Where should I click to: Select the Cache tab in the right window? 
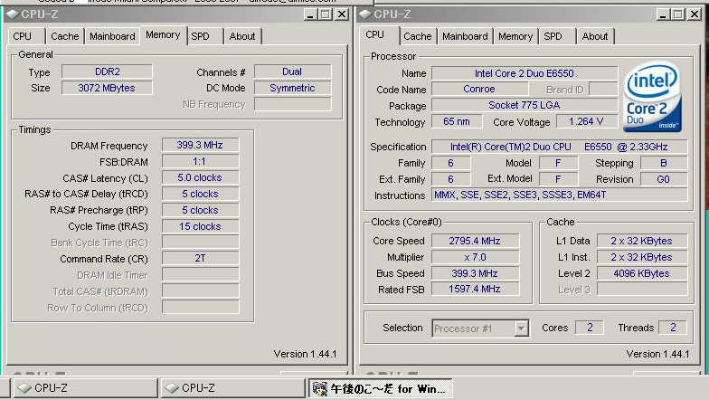[417, 36]
